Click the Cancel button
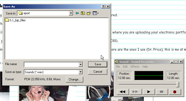The image size is (186, 101). 98,72
